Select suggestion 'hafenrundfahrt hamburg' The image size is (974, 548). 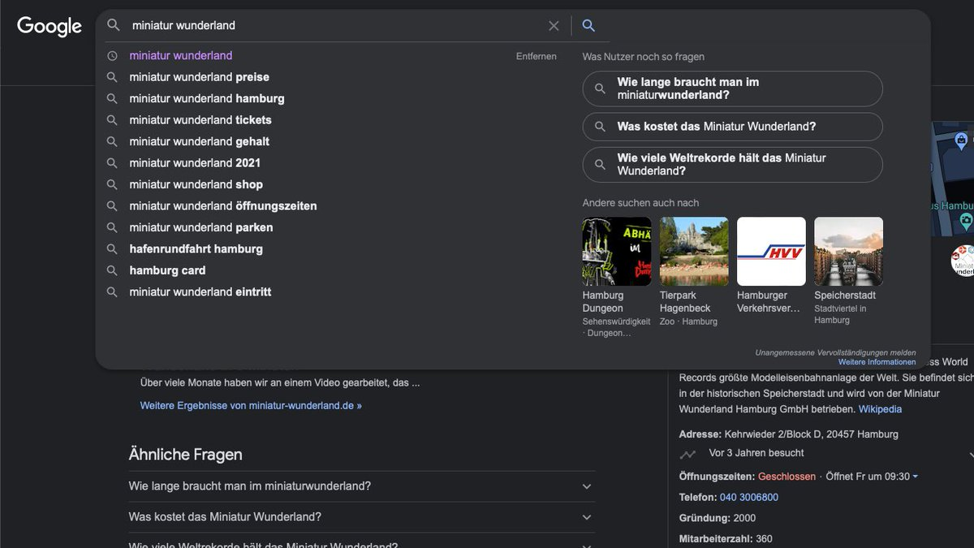196,249
